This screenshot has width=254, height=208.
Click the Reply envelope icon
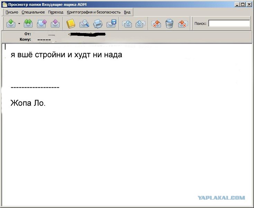pos(11,23)
